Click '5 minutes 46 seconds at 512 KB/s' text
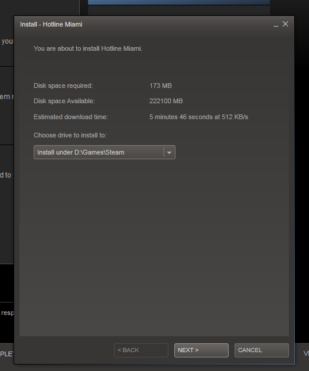The width and height of the screenshot is (309, 371). point(199,117)
